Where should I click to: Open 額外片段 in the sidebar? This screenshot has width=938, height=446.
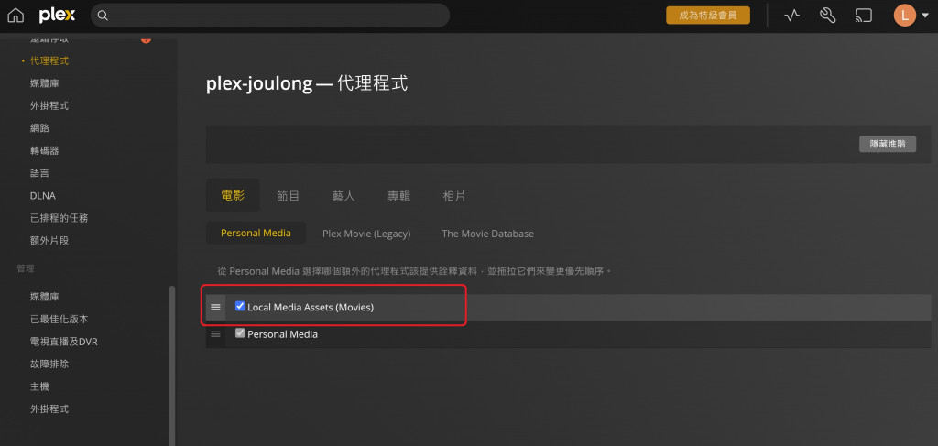coord(49,240)
